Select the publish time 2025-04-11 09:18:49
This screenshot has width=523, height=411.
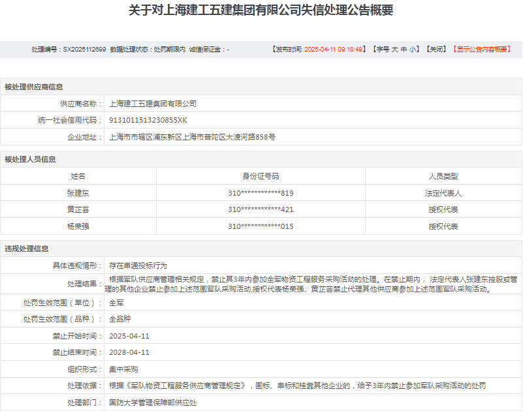pyautogui.click(x=333, y=50)
